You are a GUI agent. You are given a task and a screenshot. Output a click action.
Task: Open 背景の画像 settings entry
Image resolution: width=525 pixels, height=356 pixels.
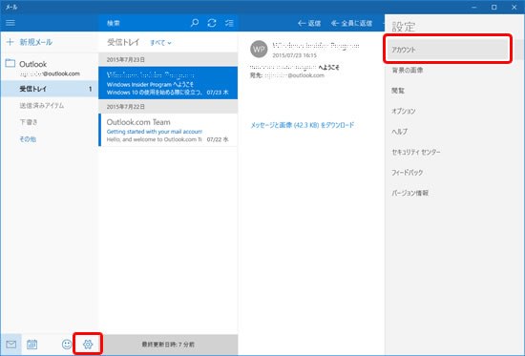408,70
